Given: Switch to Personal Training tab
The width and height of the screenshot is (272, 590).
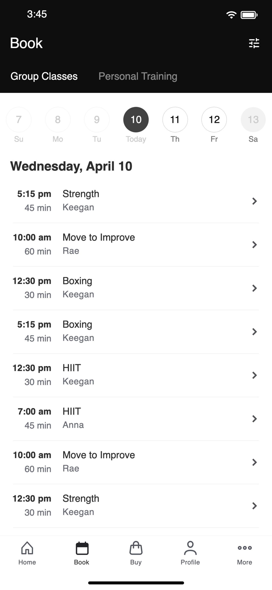Looking at the screenshot, I should pos(138,76).
